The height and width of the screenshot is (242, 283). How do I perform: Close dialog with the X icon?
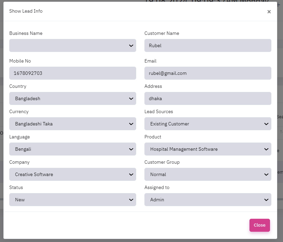269,12
